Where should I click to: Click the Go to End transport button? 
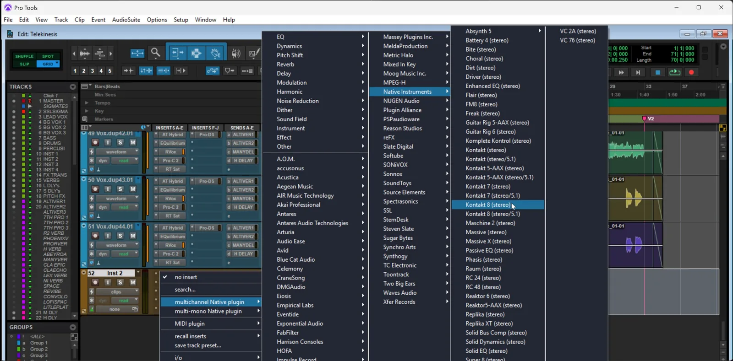(x=638, y=72)
